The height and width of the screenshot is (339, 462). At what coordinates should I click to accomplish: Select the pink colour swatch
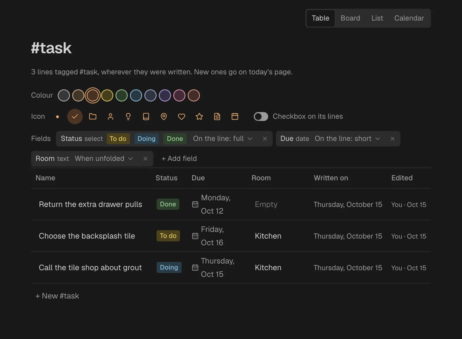[x=179, y=95]
